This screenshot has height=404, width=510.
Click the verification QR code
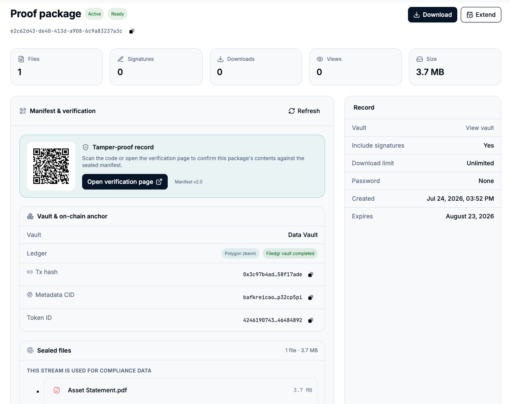(x=51, y=166)
